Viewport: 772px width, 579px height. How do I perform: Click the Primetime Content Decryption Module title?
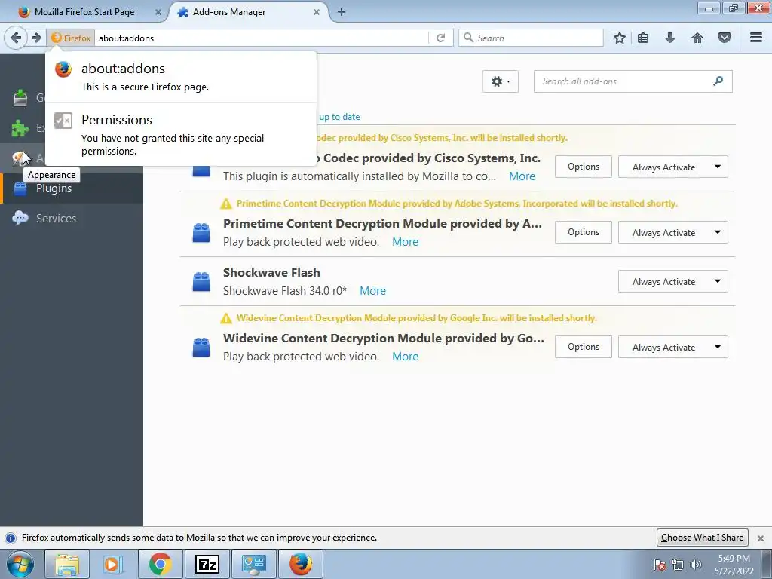pos(382,224)
